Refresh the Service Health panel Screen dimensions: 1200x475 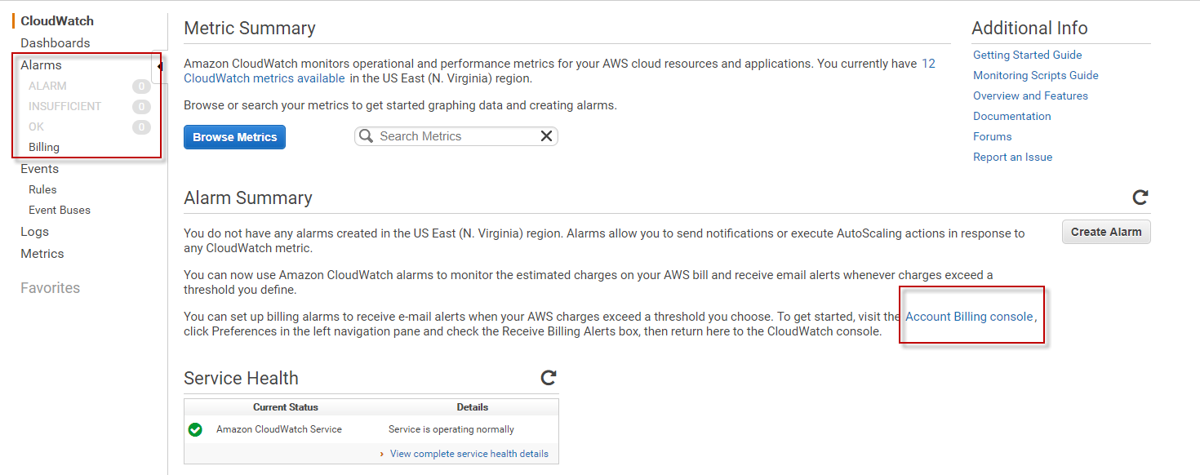point(549,377)
